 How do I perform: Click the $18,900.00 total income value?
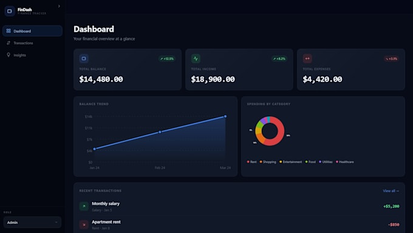tap(213, 79)
